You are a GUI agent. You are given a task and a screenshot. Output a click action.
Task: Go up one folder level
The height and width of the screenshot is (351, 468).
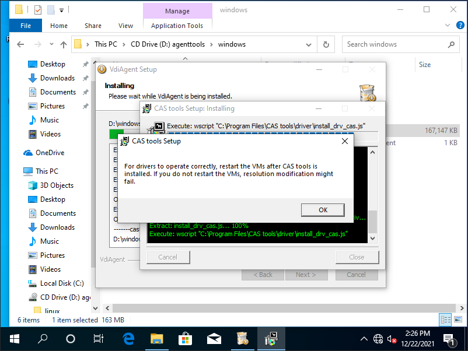pyautogui.click(x=63, y=45)
